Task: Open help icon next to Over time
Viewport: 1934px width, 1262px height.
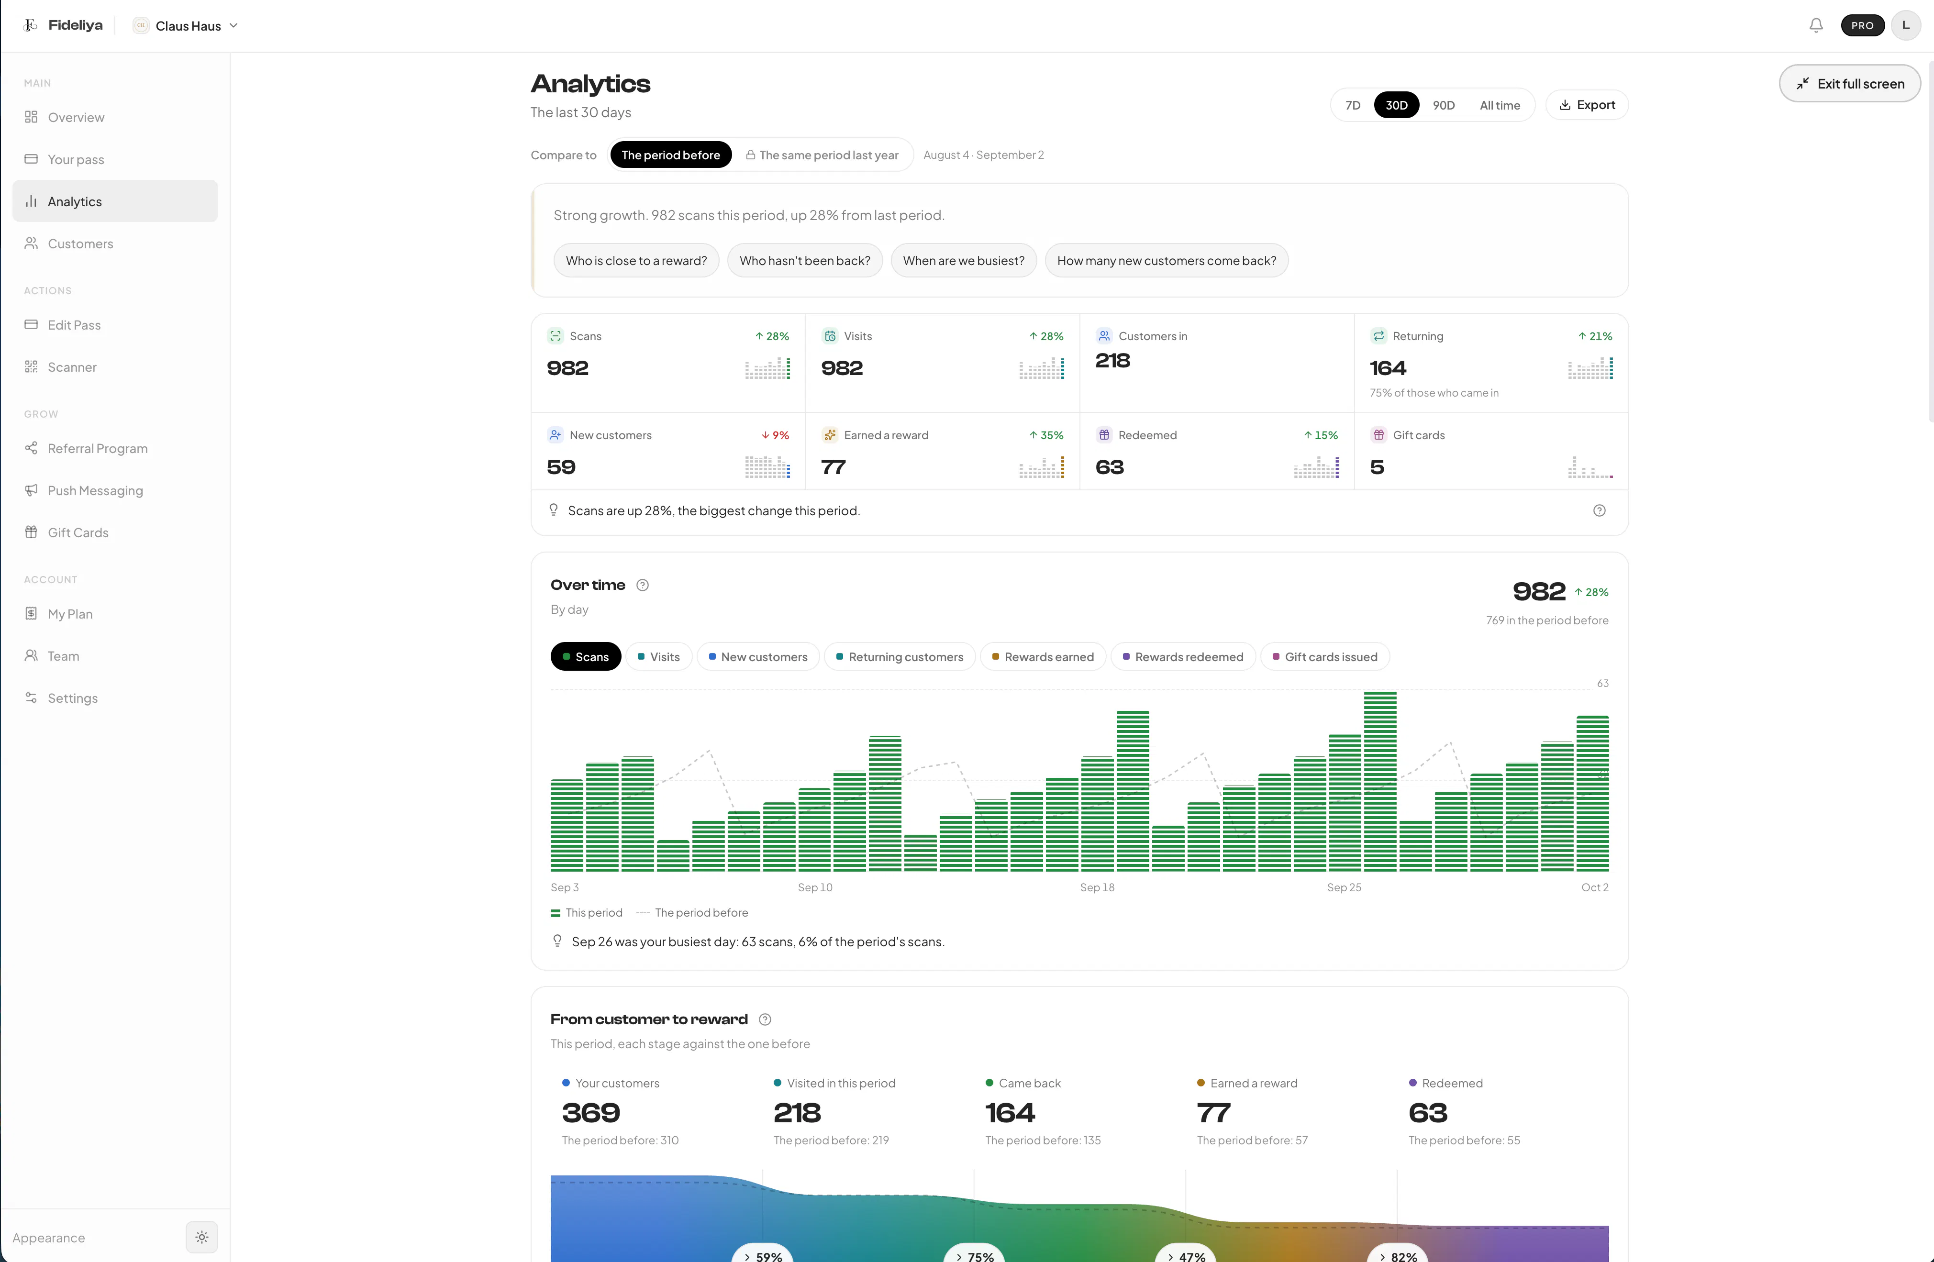Action: pos(643,585)
